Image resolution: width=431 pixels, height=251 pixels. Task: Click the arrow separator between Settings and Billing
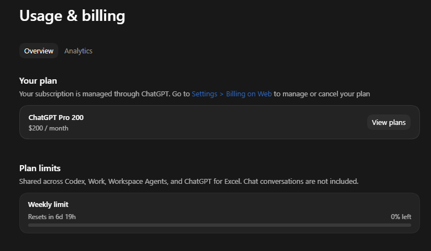pos(221,94)
